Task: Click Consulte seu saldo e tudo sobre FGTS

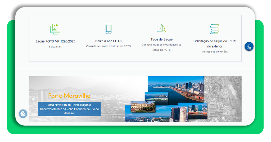Action: coord(108,46)
